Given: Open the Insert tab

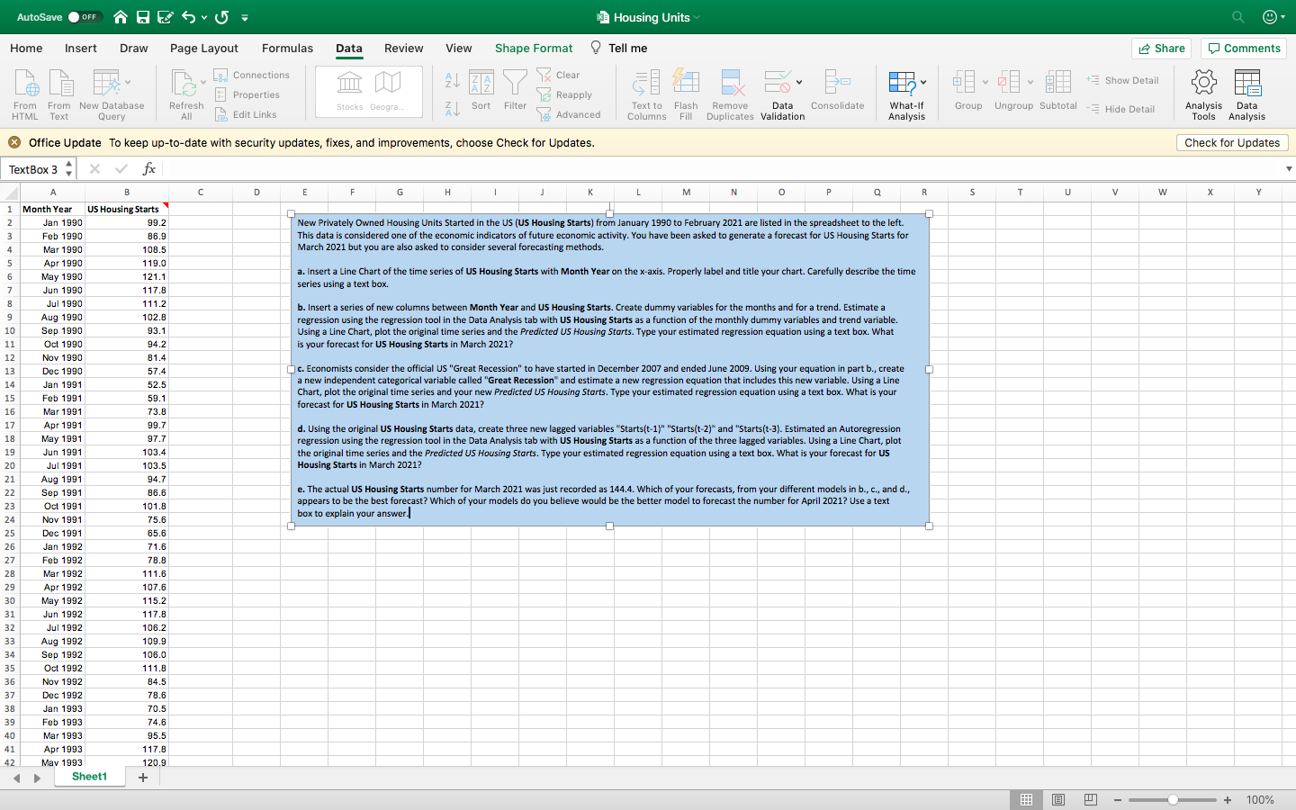Looking at the screenshot, I should (x=81, y=49).
